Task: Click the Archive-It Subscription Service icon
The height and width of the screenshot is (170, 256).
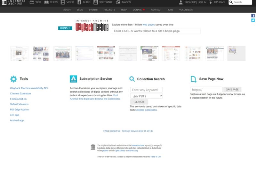Action: [73, 79]
